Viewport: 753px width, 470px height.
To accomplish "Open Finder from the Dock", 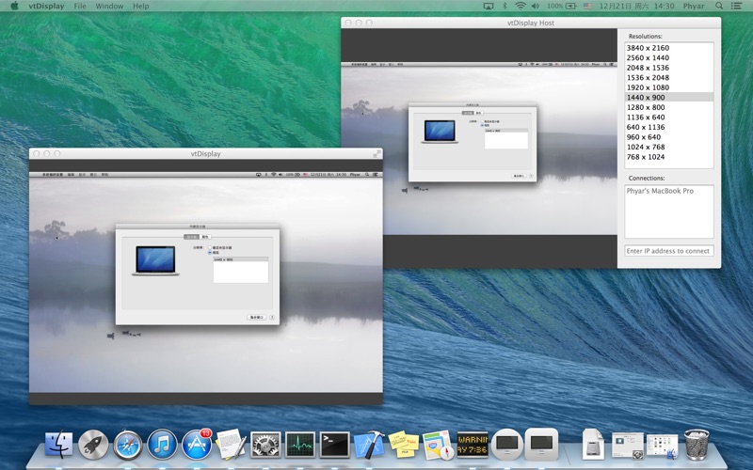I will point(58,445).
